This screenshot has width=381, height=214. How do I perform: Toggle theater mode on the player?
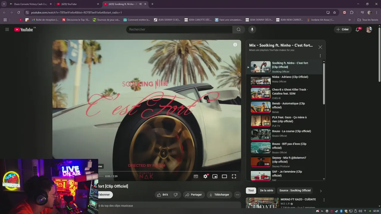click(x=224, y=176)
